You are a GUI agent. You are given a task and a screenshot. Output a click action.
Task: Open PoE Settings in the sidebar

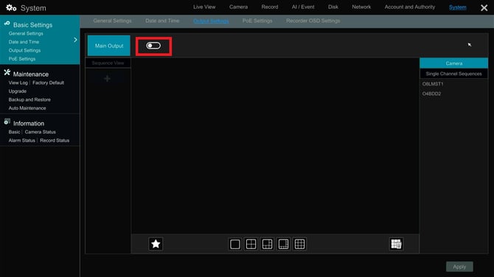[x=22, y=59]
